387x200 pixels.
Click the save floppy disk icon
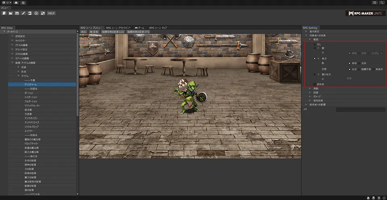tap(17, 13)
